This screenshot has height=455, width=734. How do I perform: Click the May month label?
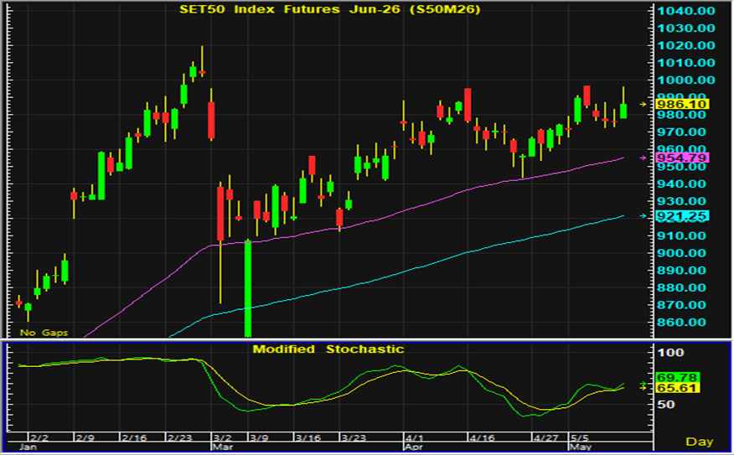pos(581,447)
